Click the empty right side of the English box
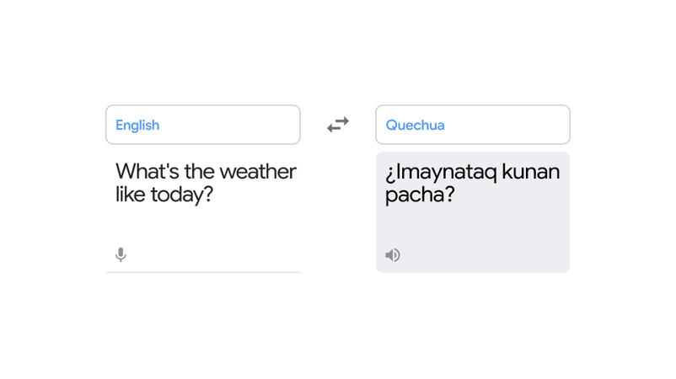Screen dimensions: 676x379 pos(253,125)
